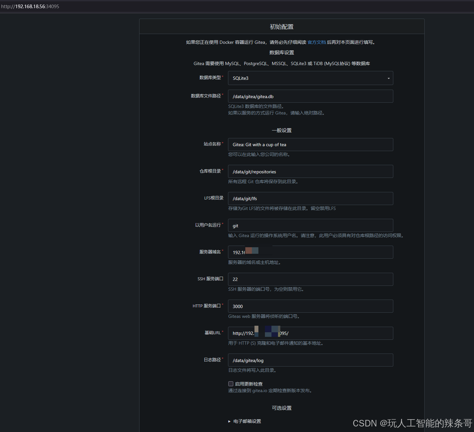Viewport: 474px width, 432px height.
Task: Click the 数据库类型 field label
Action: [210, 78]
